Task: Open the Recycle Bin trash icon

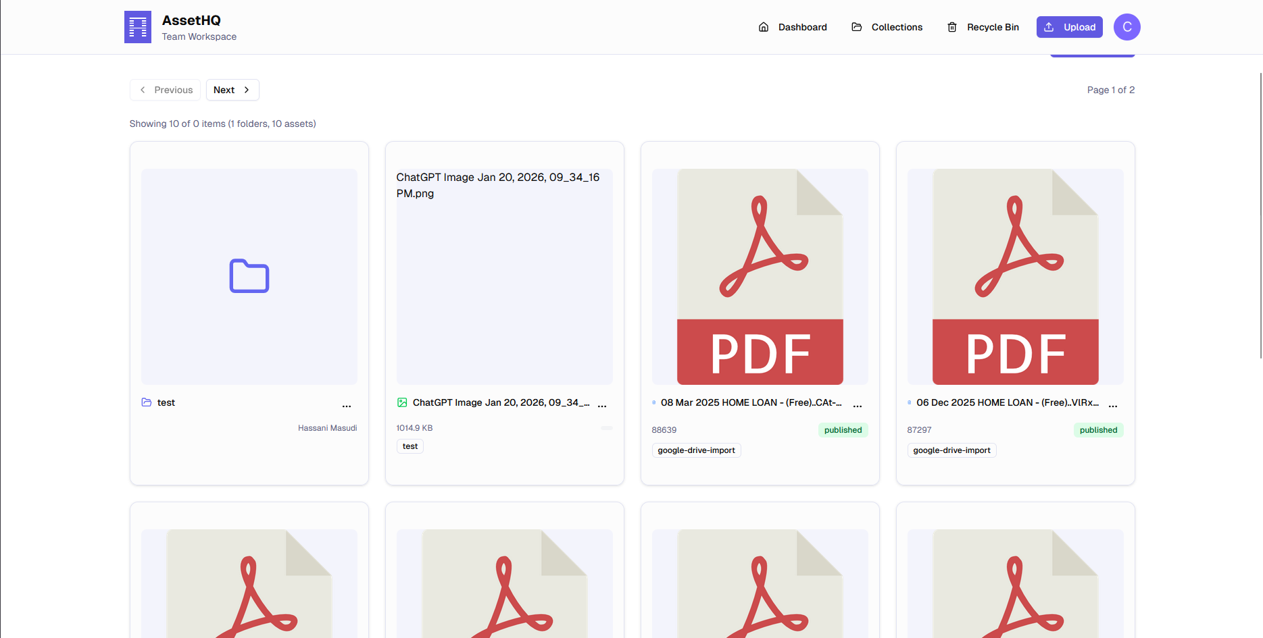Action: [x=952, y=27]
